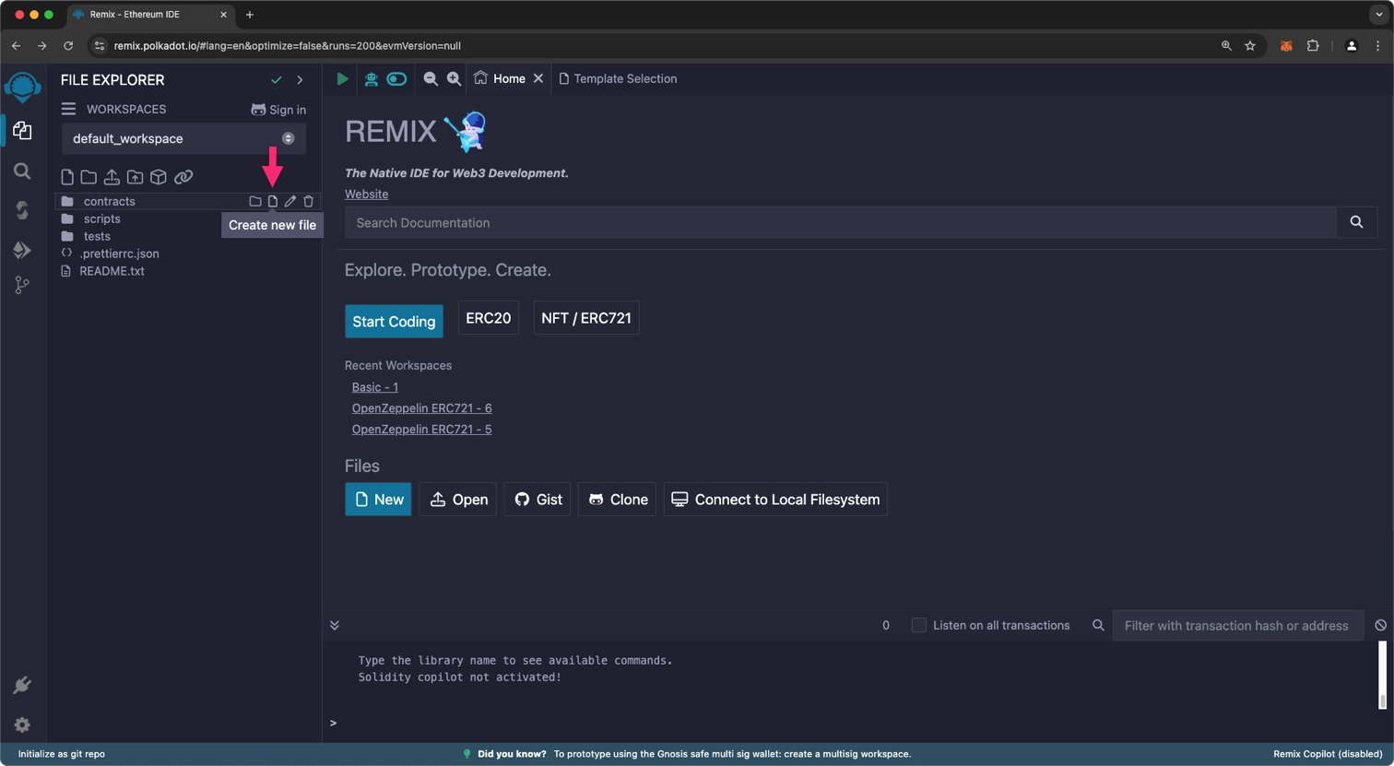Open the WORKSPACES hamburger menu

(x=68, y=109)
